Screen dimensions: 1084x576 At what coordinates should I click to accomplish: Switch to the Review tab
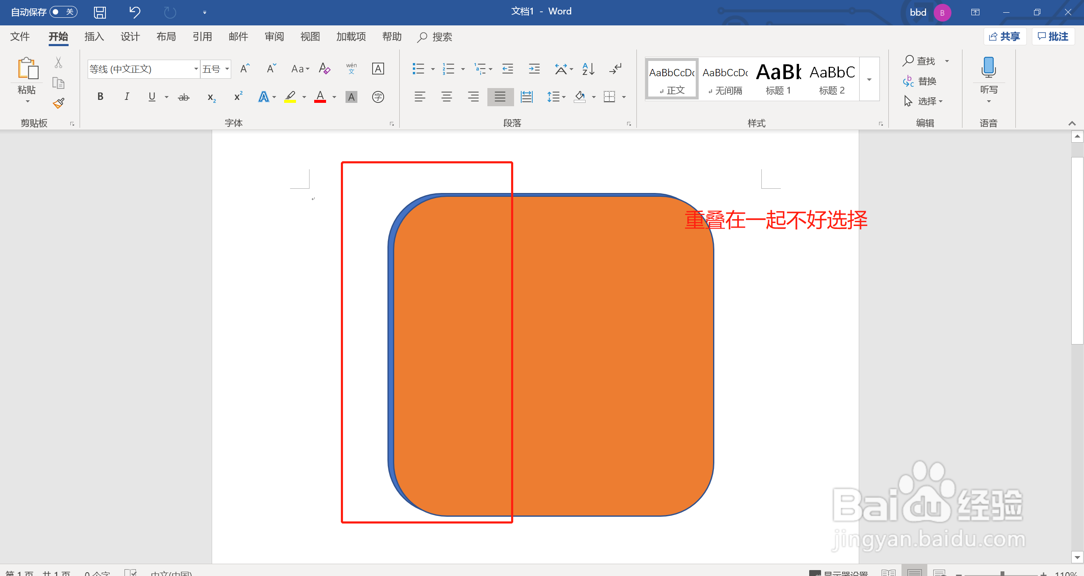pos(274,37)
